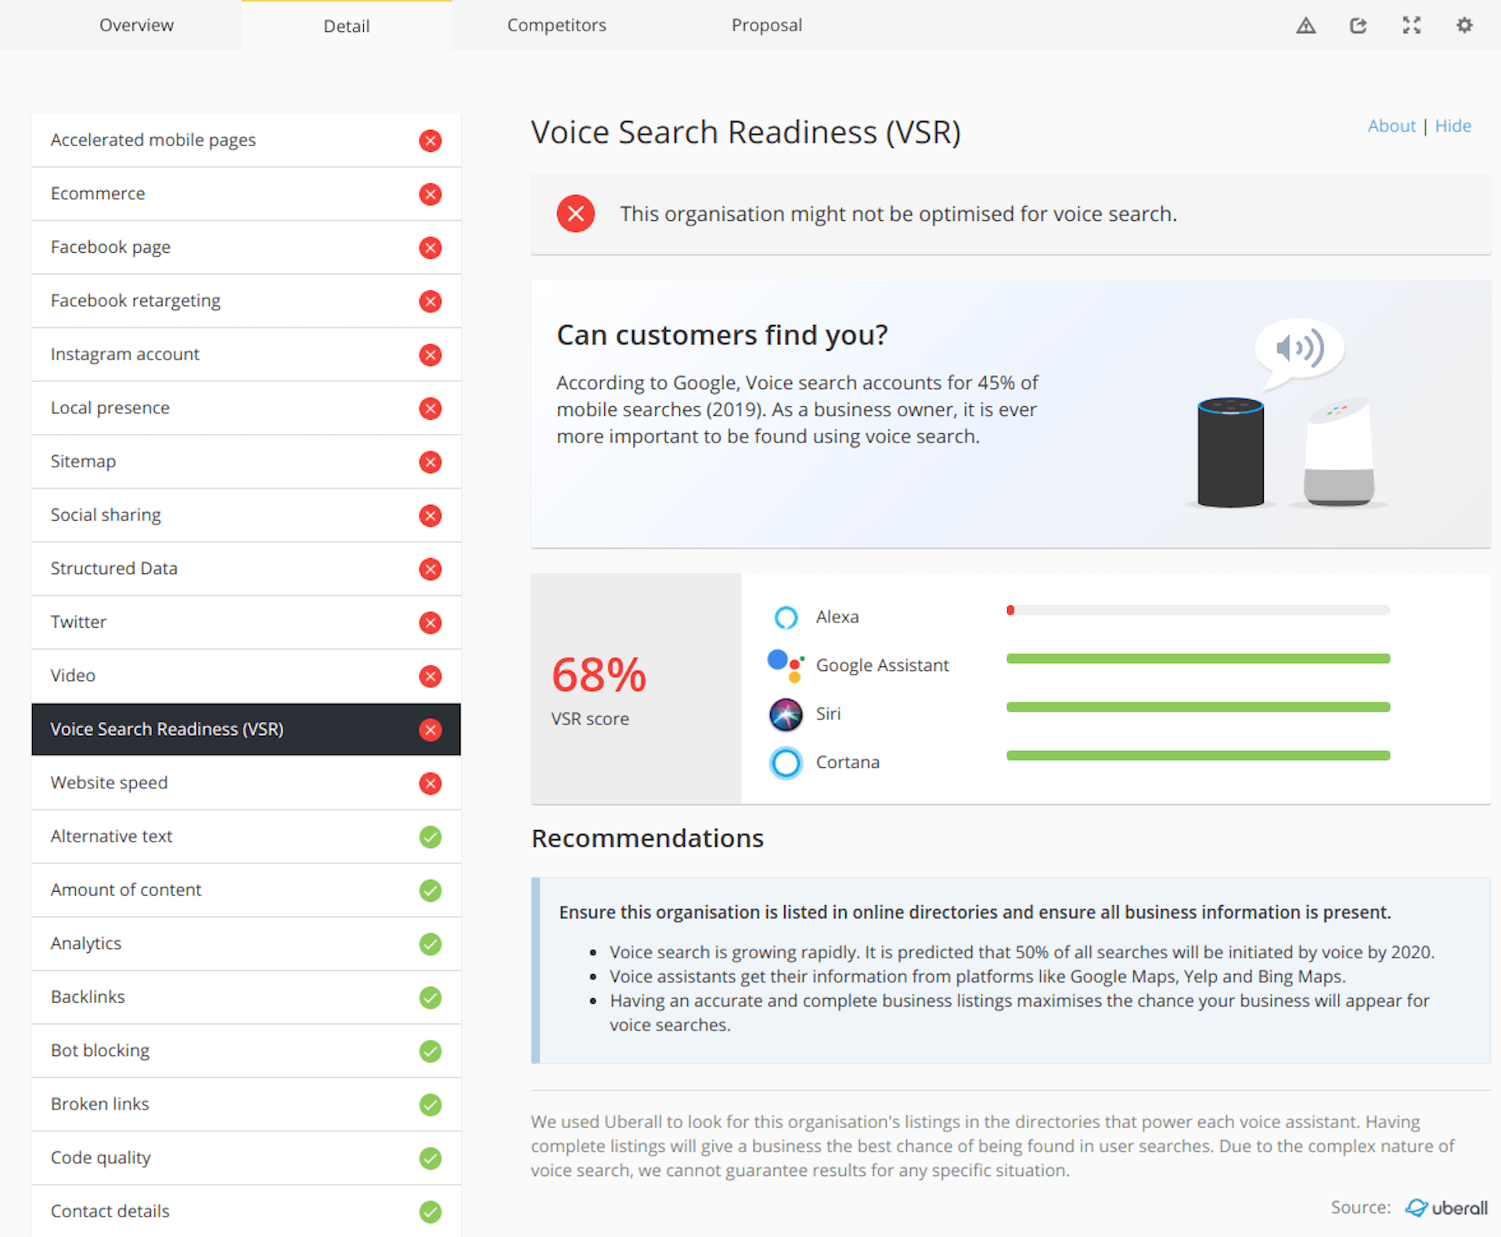Go to the Proposal tab

pyautogui.click(x=767, y=25)
